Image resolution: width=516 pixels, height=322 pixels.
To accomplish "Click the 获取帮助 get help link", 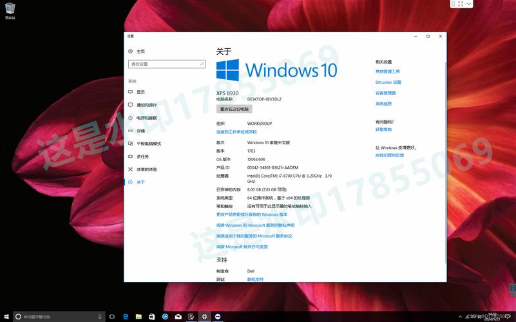I will pos(383,129).
